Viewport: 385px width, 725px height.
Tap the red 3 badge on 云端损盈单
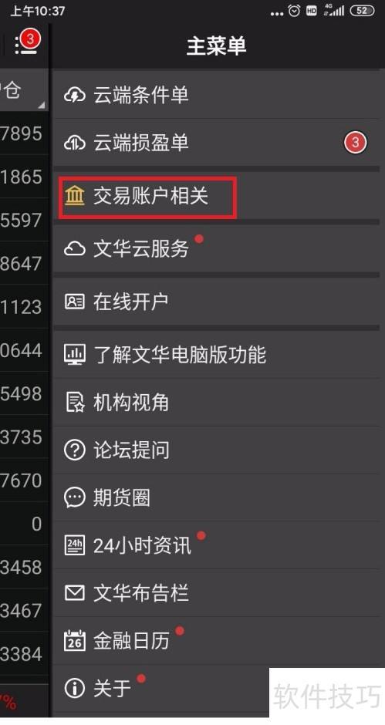pyautogui.click(x=355, y=143)
